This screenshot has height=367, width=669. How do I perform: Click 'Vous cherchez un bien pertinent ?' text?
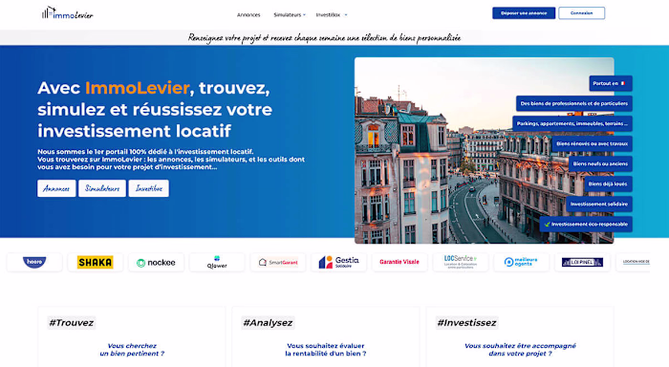[132, 350]
